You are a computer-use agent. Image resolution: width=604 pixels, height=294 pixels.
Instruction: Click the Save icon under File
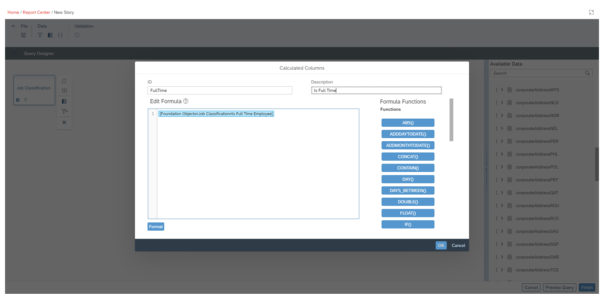[23, 35]
